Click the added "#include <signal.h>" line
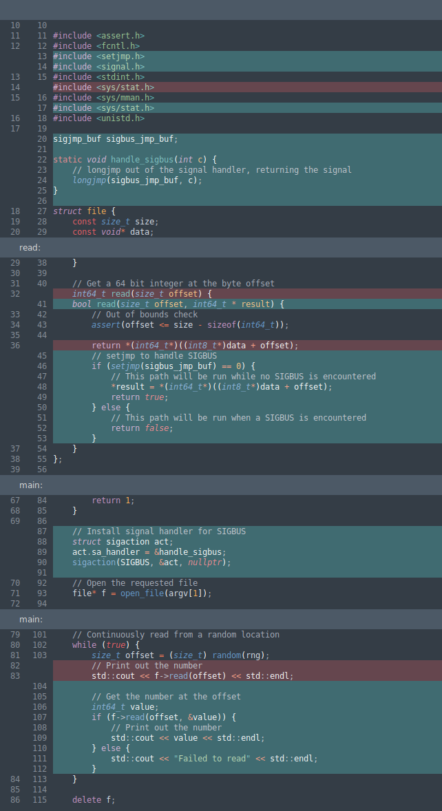Viewport: 442px width, 811px height. click(98, 67)
